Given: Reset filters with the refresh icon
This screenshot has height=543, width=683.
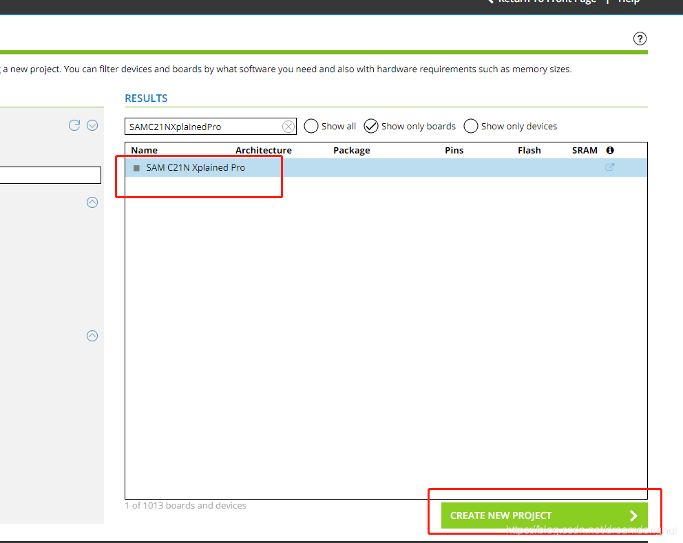Looking at the screenshot, I should coord(74,125).
